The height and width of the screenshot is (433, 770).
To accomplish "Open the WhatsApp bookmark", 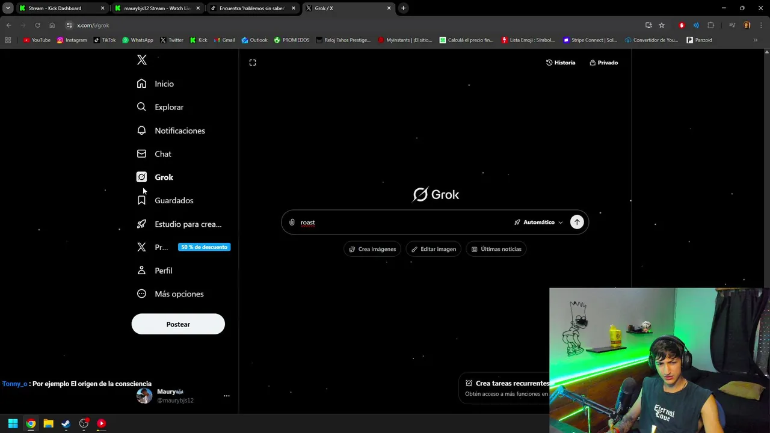I will click(138, 40).
